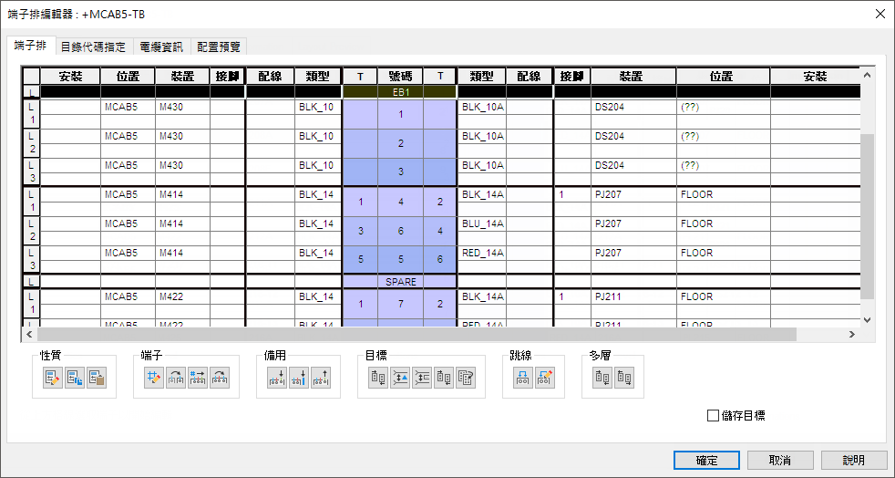Image resolution: width=895 pixels, height=478 pixels.
Task: Click the move terminal icon, last in 端子 group
Action: tap(220, 378)
